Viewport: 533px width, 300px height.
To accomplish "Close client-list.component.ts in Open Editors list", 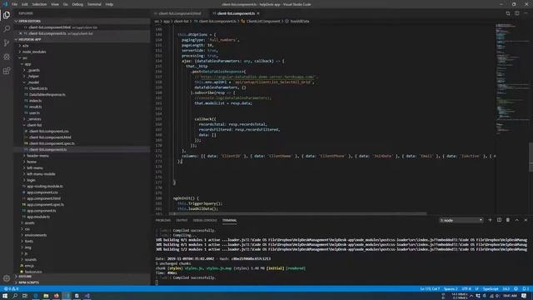I will 20,33.
